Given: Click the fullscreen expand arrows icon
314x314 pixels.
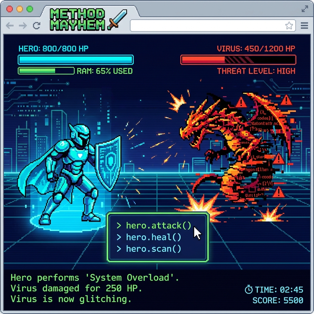Looking at the screenshot, I should pos(304,9).
